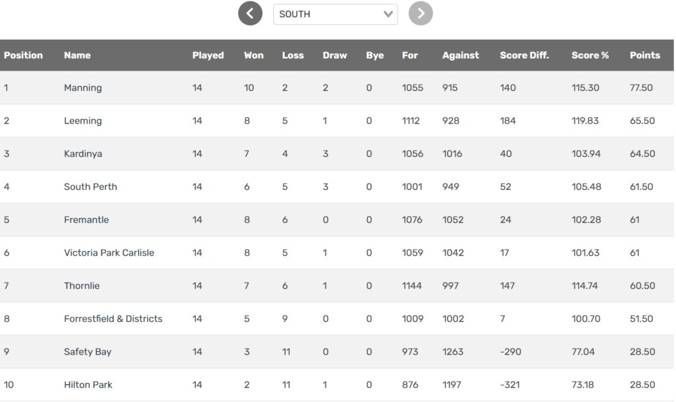Open Forrestfield & Districts team entry
The image size is (676, 402).
(113, 319)
